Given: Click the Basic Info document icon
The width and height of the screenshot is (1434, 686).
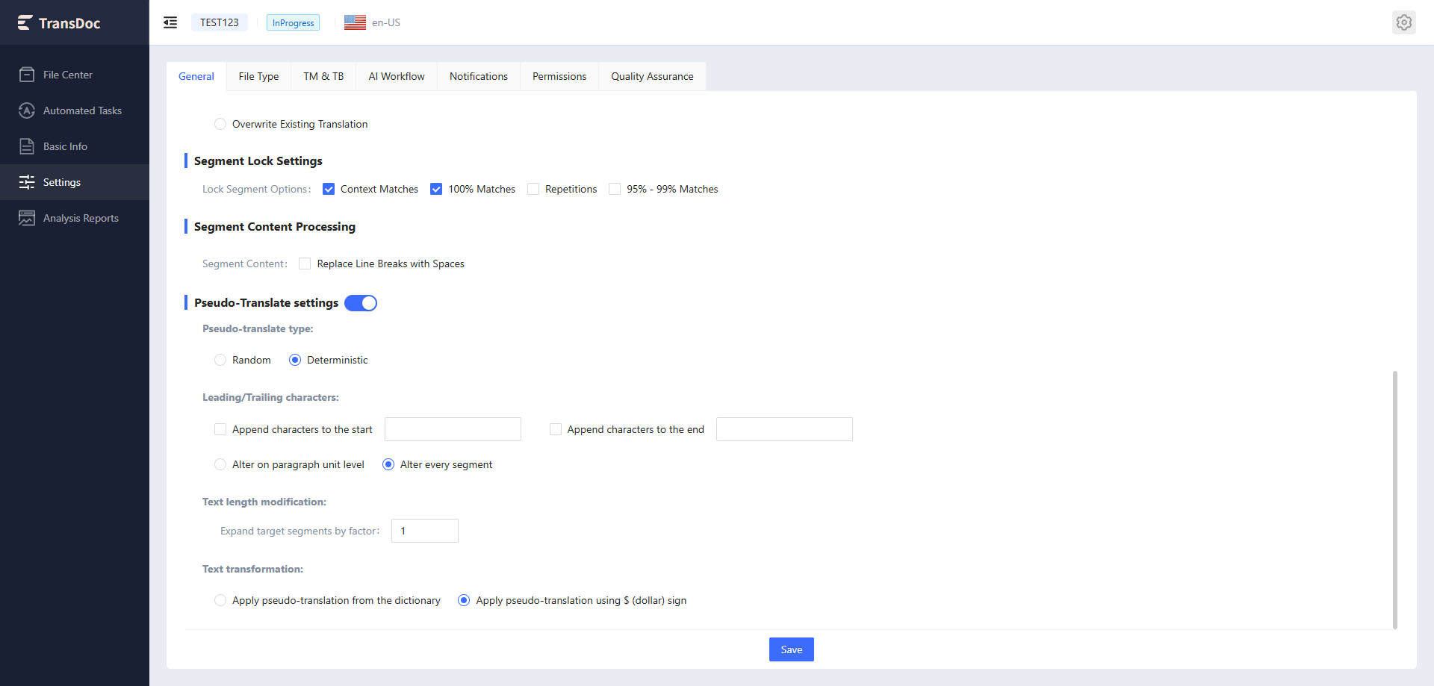Looking at the screenshot, I should pyautogui.click(x=27, y=146).
